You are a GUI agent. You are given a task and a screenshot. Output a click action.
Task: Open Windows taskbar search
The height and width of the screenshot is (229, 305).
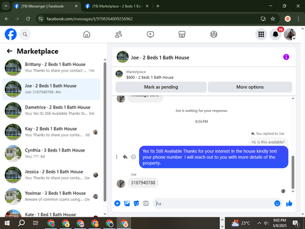[21, 224]
